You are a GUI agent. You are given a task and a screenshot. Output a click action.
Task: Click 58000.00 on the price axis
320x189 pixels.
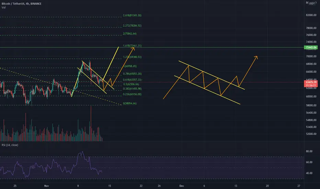coord(311,105)
